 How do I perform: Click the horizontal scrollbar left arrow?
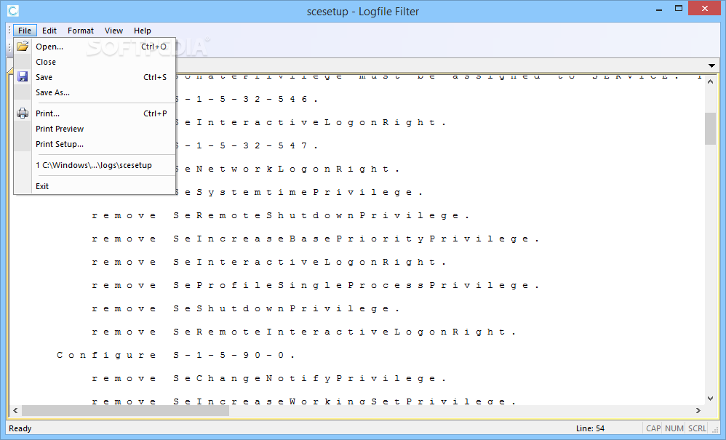15,410
